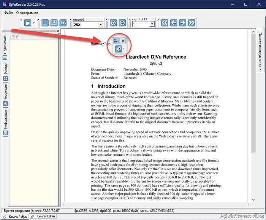Click the horizontal scrollbar left arrow

point(63,204)
